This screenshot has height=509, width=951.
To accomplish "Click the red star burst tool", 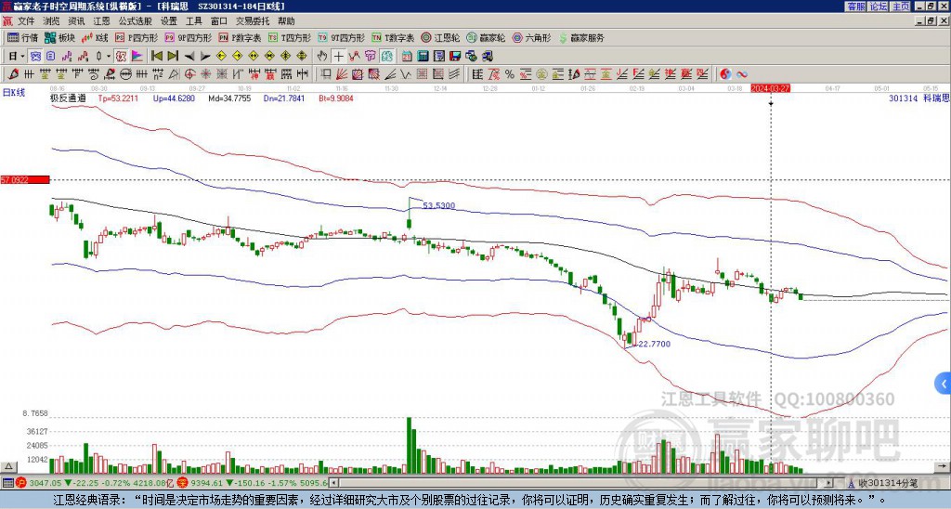I will coord(205,74).
